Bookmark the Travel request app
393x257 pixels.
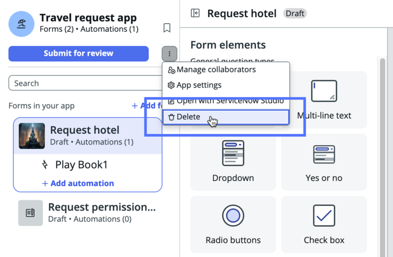click(167, 28)
